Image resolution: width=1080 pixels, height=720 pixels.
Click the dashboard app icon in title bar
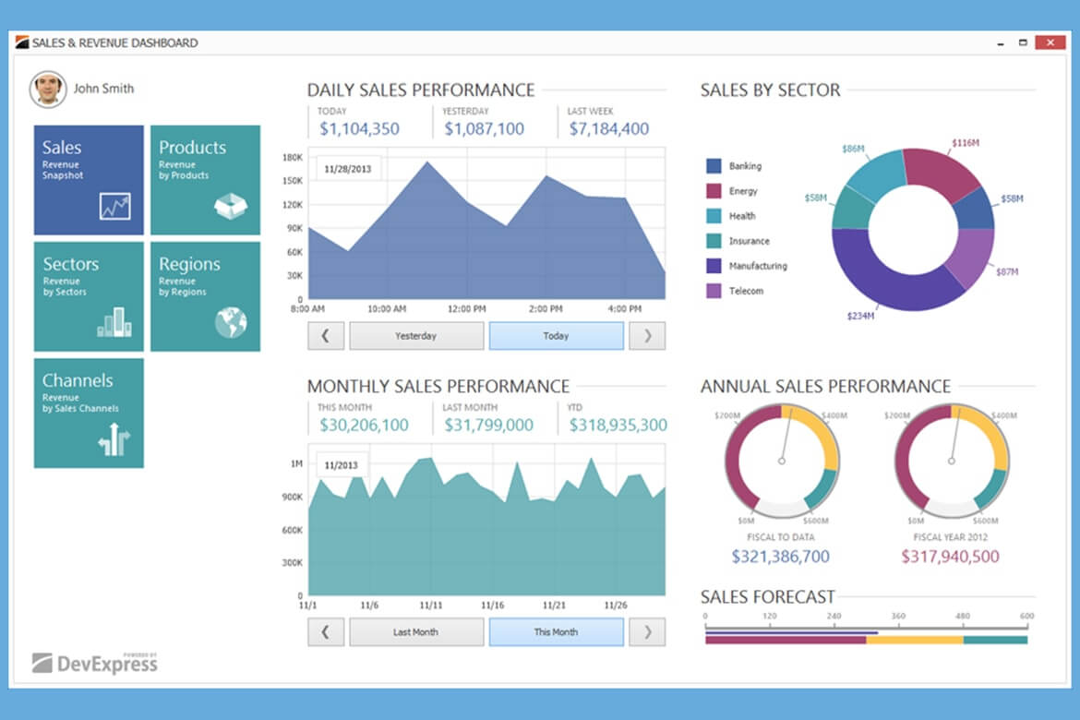pyautogui.click(x=22, y=42)
